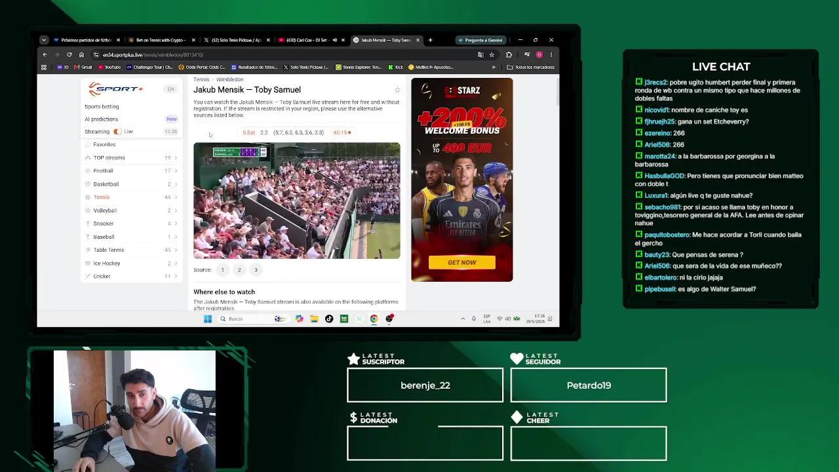Image resolution: width=839 pixels, height=472 pixels.
Task: Add match to favorites with star icon
Action: 397,90
